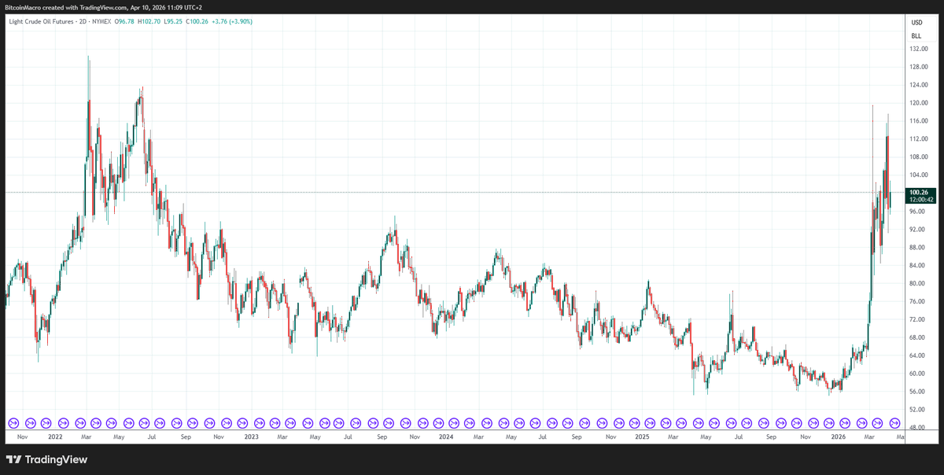Click the high value H102.70
Screen dimensions: 944x475
coord(149,20)
